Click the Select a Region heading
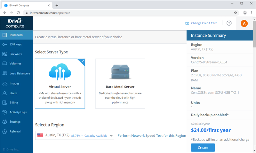Screen dimensions: 256x153 click(50, 125)
